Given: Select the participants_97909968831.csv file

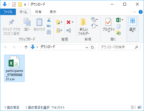Looking at the screenshot, I should point(14,68).
